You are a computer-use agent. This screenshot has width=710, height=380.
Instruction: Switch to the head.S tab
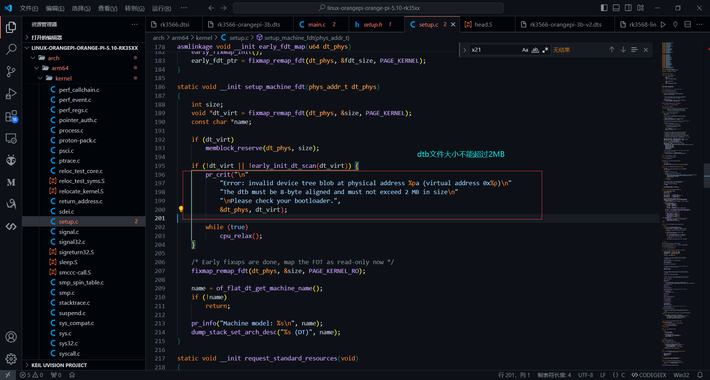pyautogui.click(x=487, y=24)
